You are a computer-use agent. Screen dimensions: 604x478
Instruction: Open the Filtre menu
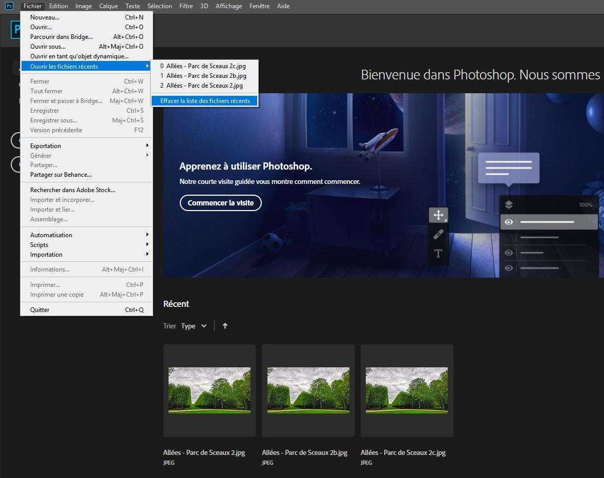(x=186, y=6)
